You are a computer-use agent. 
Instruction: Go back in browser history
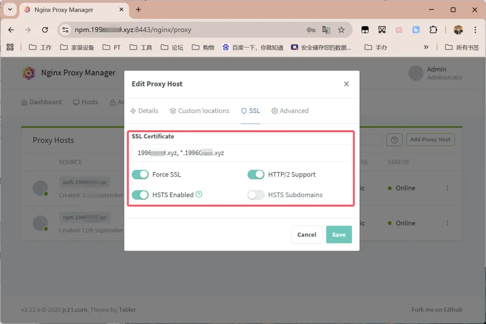coord(11,30)
